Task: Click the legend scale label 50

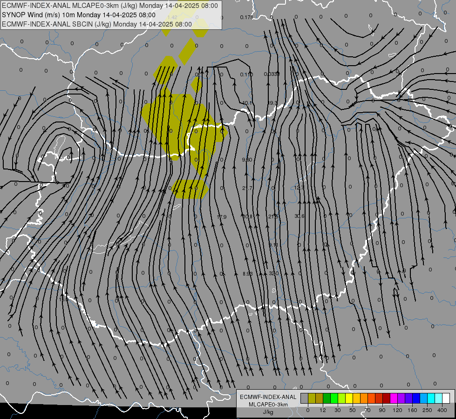Action: tap(352, 410)
